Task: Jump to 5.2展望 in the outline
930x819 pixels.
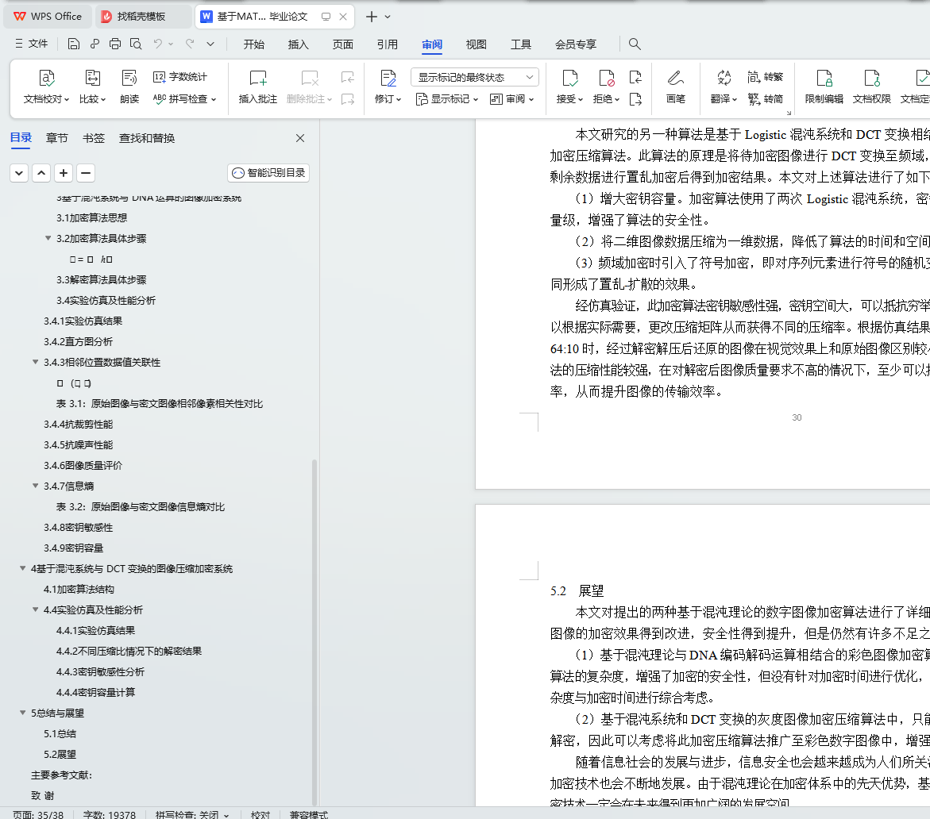Action: pos(60,755)
